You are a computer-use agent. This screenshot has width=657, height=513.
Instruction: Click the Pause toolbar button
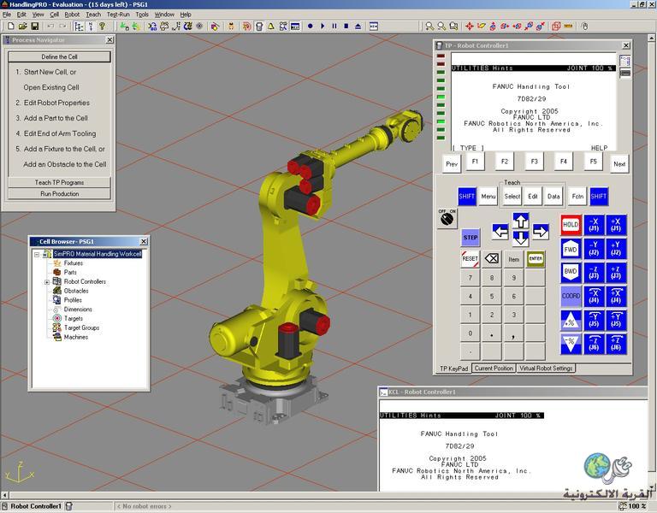click(x=334, y=26)
